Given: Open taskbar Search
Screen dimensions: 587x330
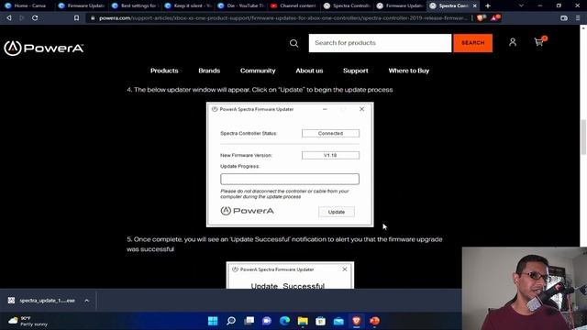Looking at the screenshot, I should pyautogui.click(x=231, y=321).
